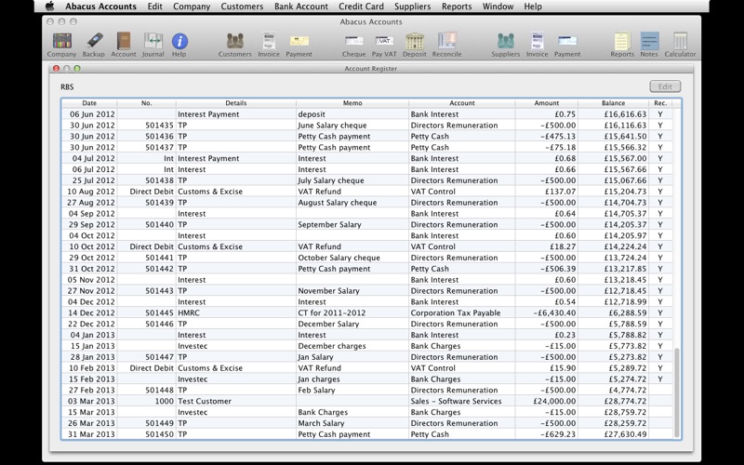This screenshot has width=744, height=465.
Task: Click the Details column header
Action: pyautogui.click(x=236, y=103)
